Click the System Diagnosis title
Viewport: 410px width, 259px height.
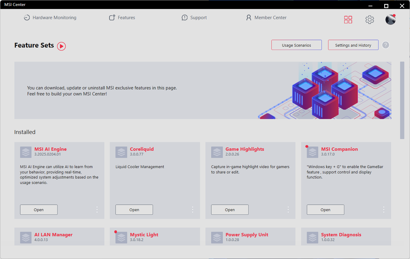pos(341,235)
